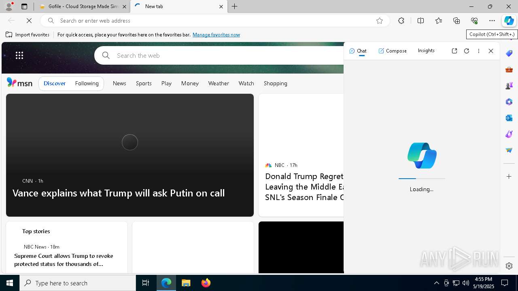Image resolution: width=518 pixels, height=291 pixels.
Task: Close the Copilot side pane
Action: click(x=491, y=51)
